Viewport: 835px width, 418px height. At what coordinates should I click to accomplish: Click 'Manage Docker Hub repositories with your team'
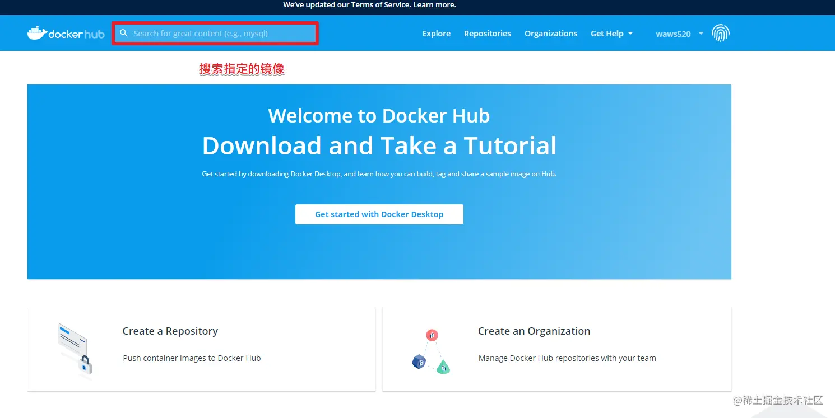click(x=567, y=358)
